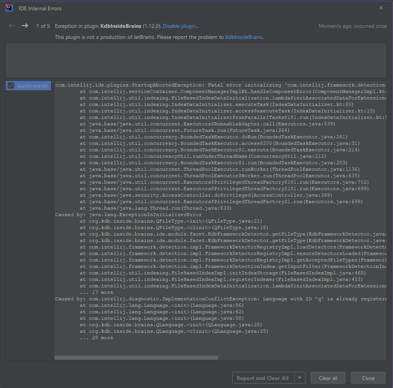Click the plugin name 'KdbInsideBrains' in the header
The image size is (393, 388).
coord(121,26)
